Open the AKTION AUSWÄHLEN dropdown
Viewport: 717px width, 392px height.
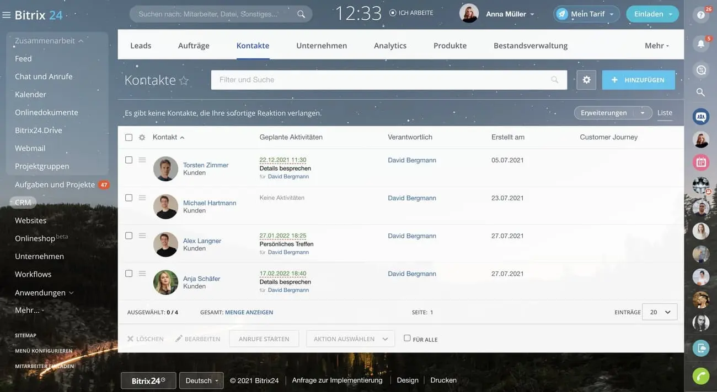tap(350, 339)
